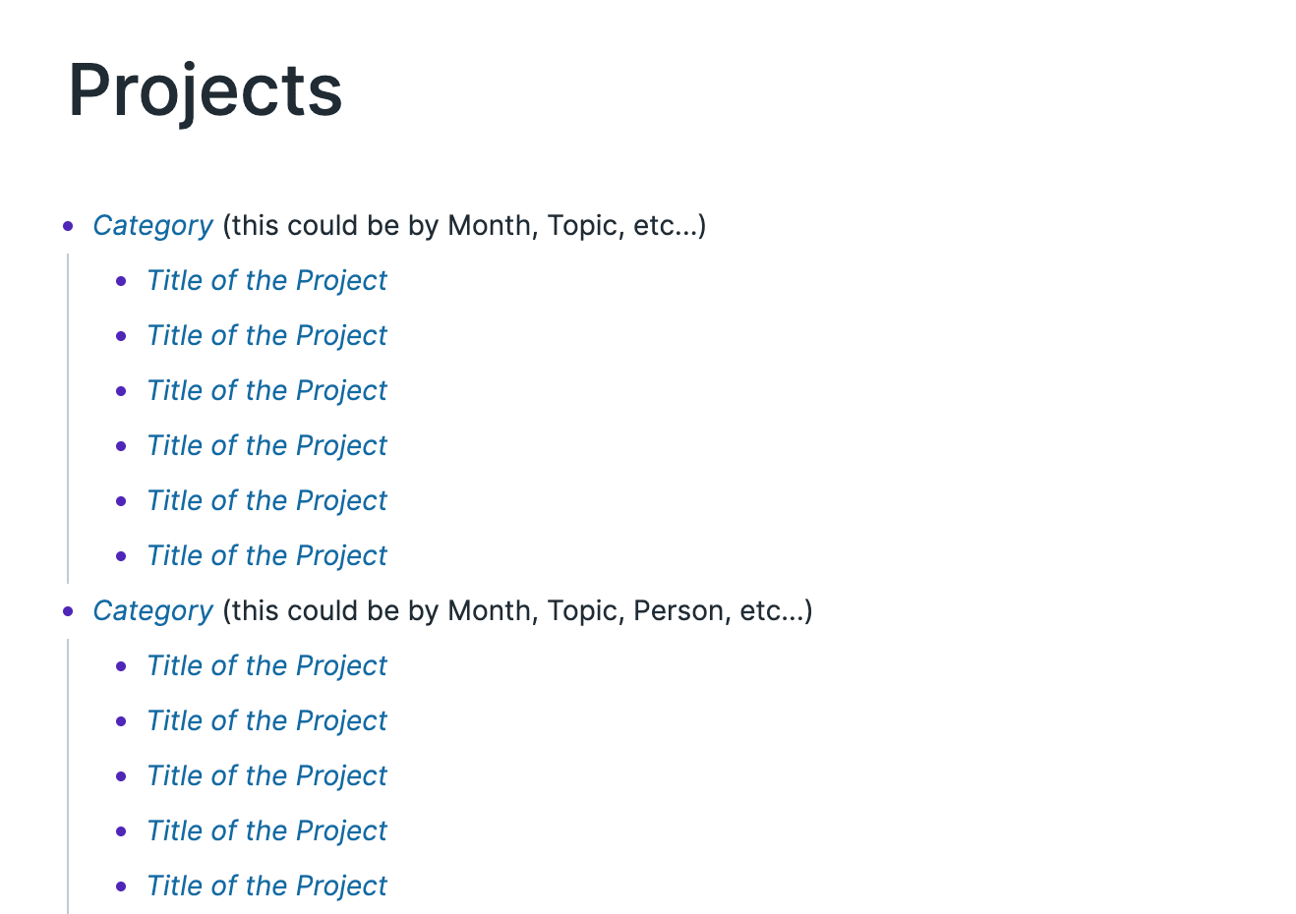Click bullet of first project under second Category
The height and width of the screenshot is (914, 1296).
[x=121, y=666]
